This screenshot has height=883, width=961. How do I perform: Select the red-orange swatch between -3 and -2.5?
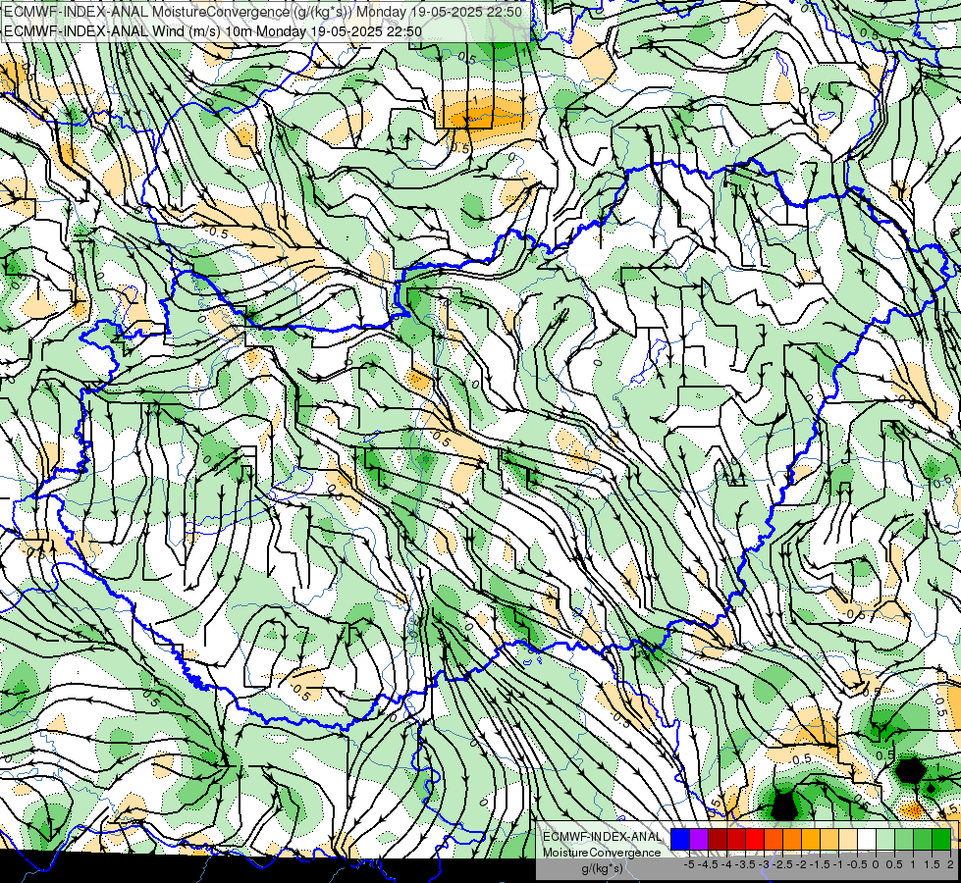[774, 839]
